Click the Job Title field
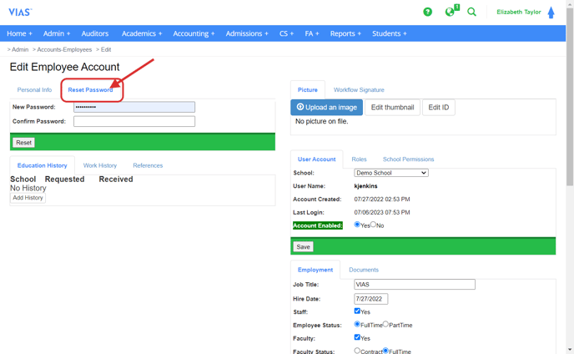Image resolution: width=574 pixels, height=354 pixels. coord(415,285)
